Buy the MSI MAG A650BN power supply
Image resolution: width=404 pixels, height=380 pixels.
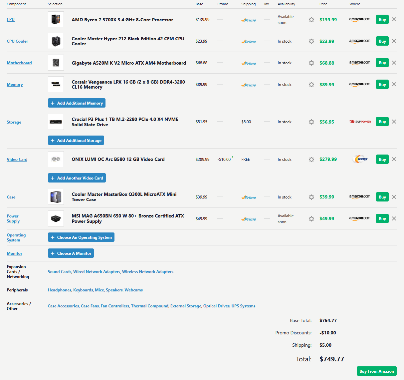382,218
